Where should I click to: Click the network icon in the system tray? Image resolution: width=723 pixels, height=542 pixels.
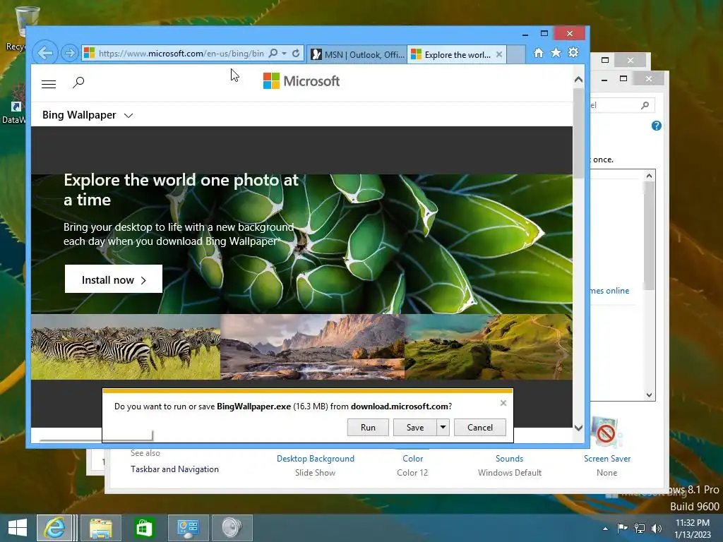click(x=640, y=528)
